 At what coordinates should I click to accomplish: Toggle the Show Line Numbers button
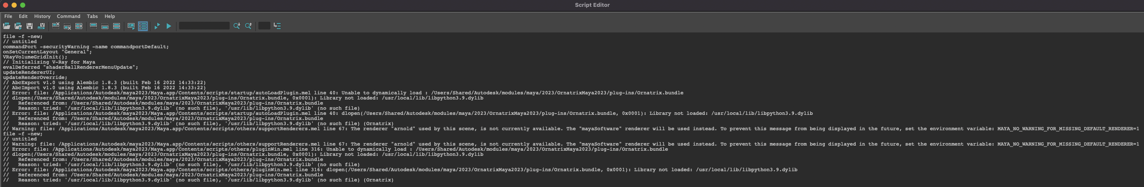[143, 26]
